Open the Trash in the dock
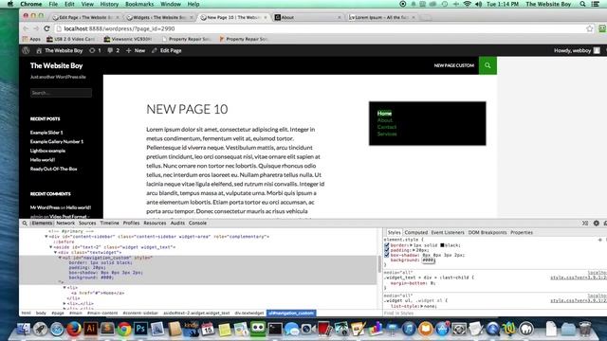607x341 pixels. pyautogui.click(x=585, y=329)
